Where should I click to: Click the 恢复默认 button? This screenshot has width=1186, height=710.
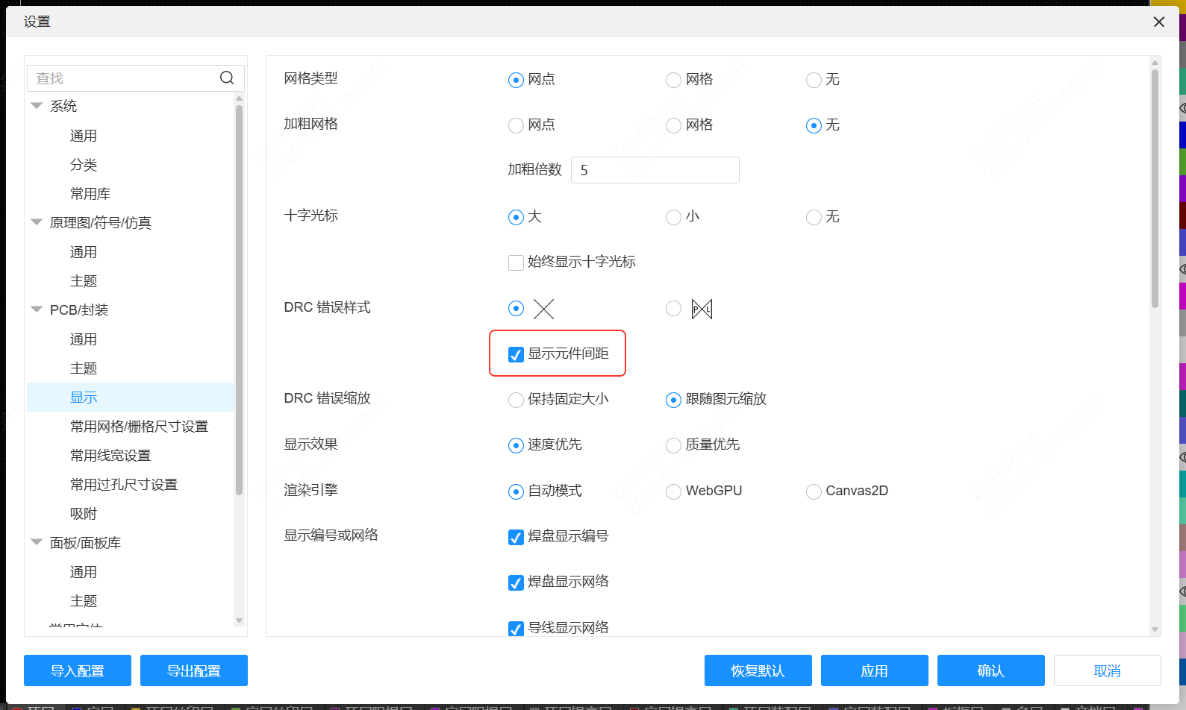[x=758, y=670]
